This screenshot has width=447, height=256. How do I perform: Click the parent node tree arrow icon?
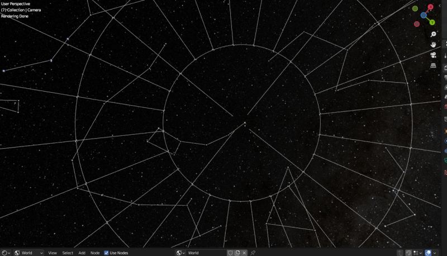point(399,253)
